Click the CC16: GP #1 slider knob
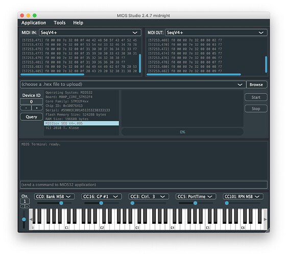287x256 pixels. [101, 203]
